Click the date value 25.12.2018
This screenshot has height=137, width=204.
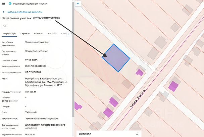[x=31, y=60]
